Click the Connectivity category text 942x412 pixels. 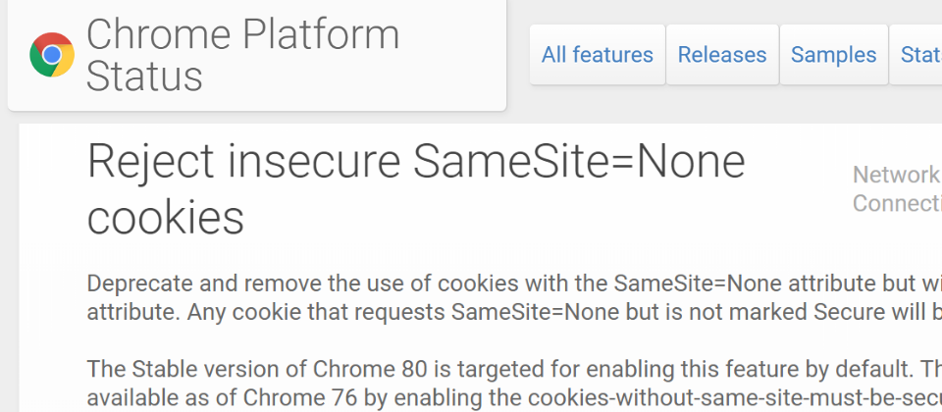click(897, 204)
